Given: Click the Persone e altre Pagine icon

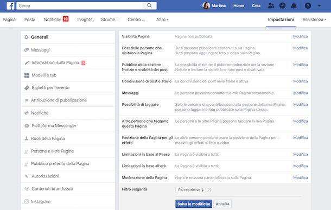Looking at the screenshot, I should 27,151.
